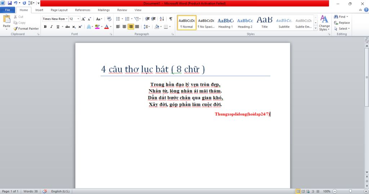This screenshot has height=194, width=369.
Task: Toggle Superscript formatting
Action: pyautogui.click(x=80, y=27)
